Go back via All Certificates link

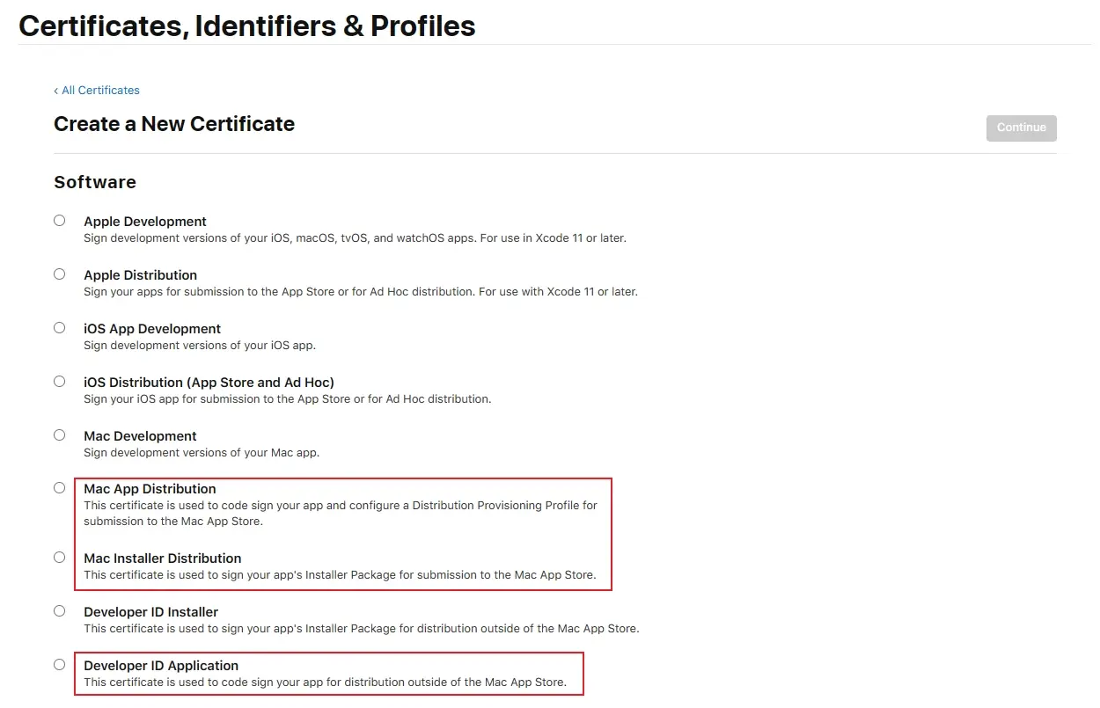pyautogui.click(x=97, y=91)
